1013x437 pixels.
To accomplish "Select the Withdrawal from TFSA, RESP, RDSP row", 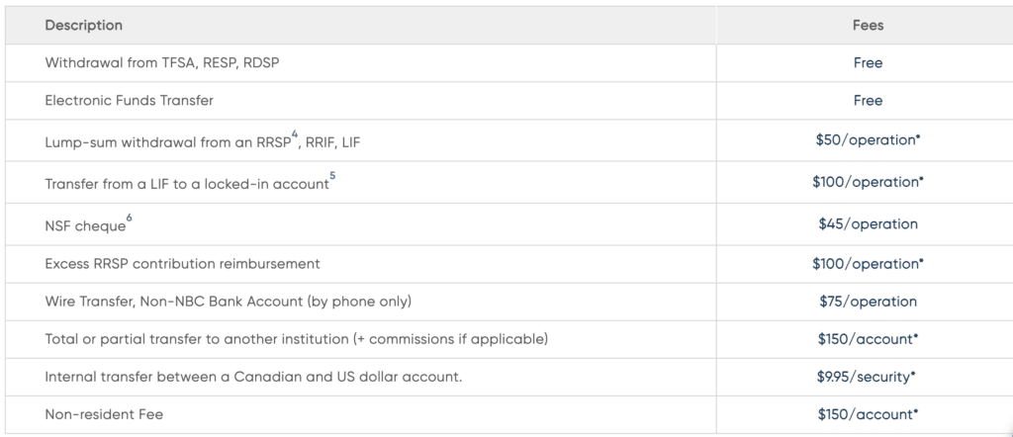I will (x=509, y=62).
